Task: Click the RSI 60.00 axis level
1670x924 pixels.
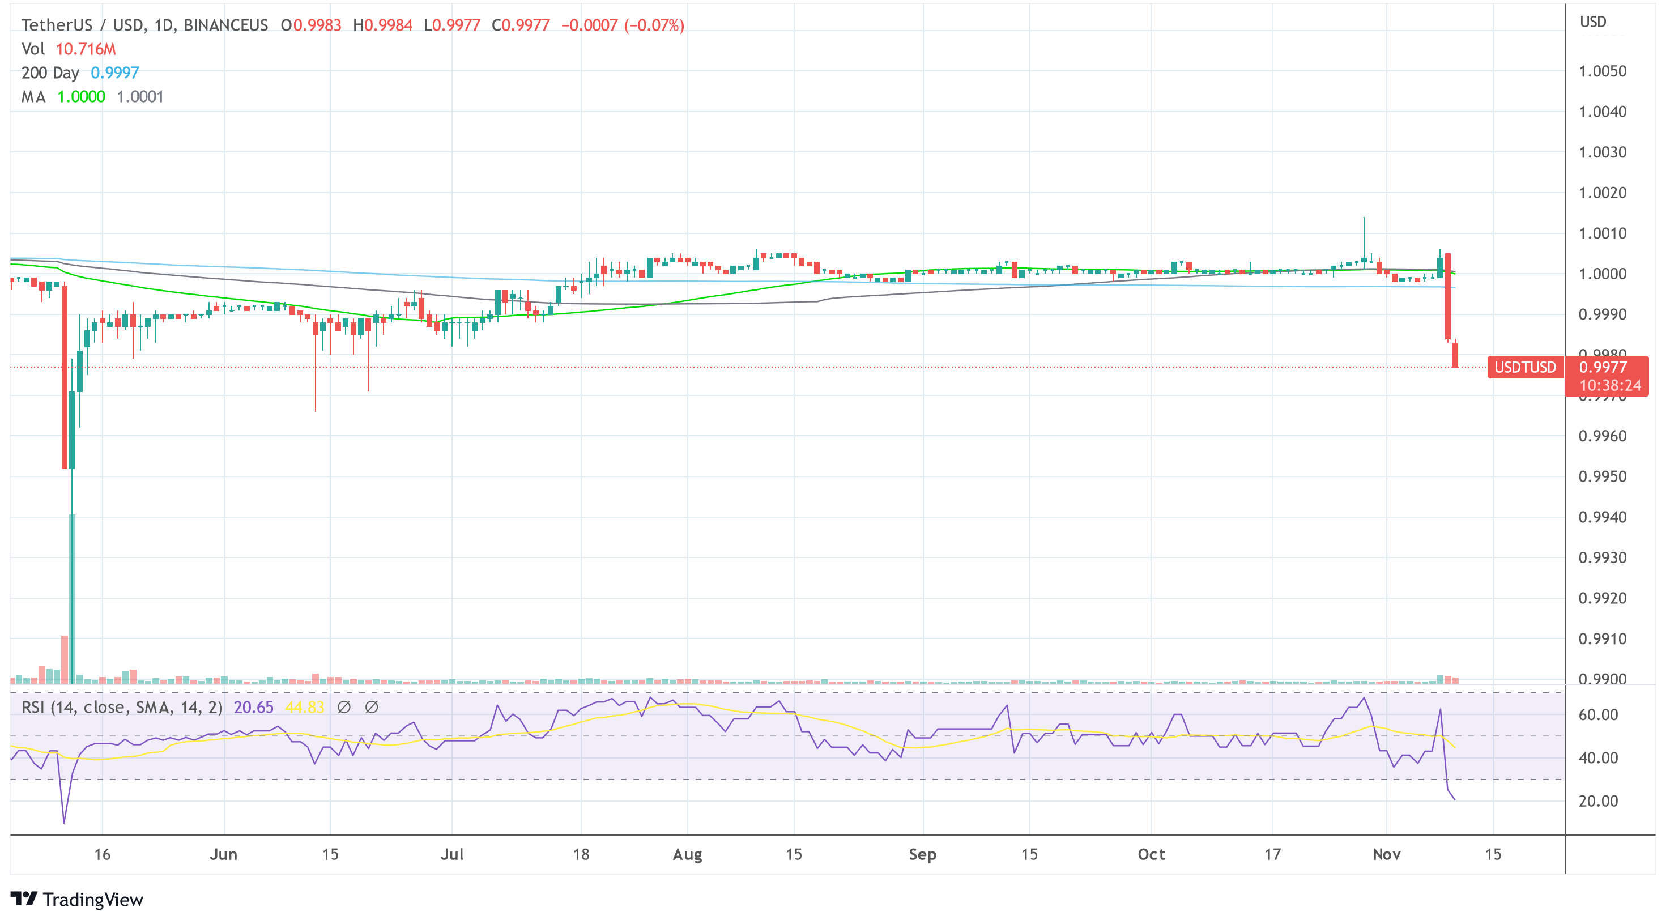Action: [1599, 714]
